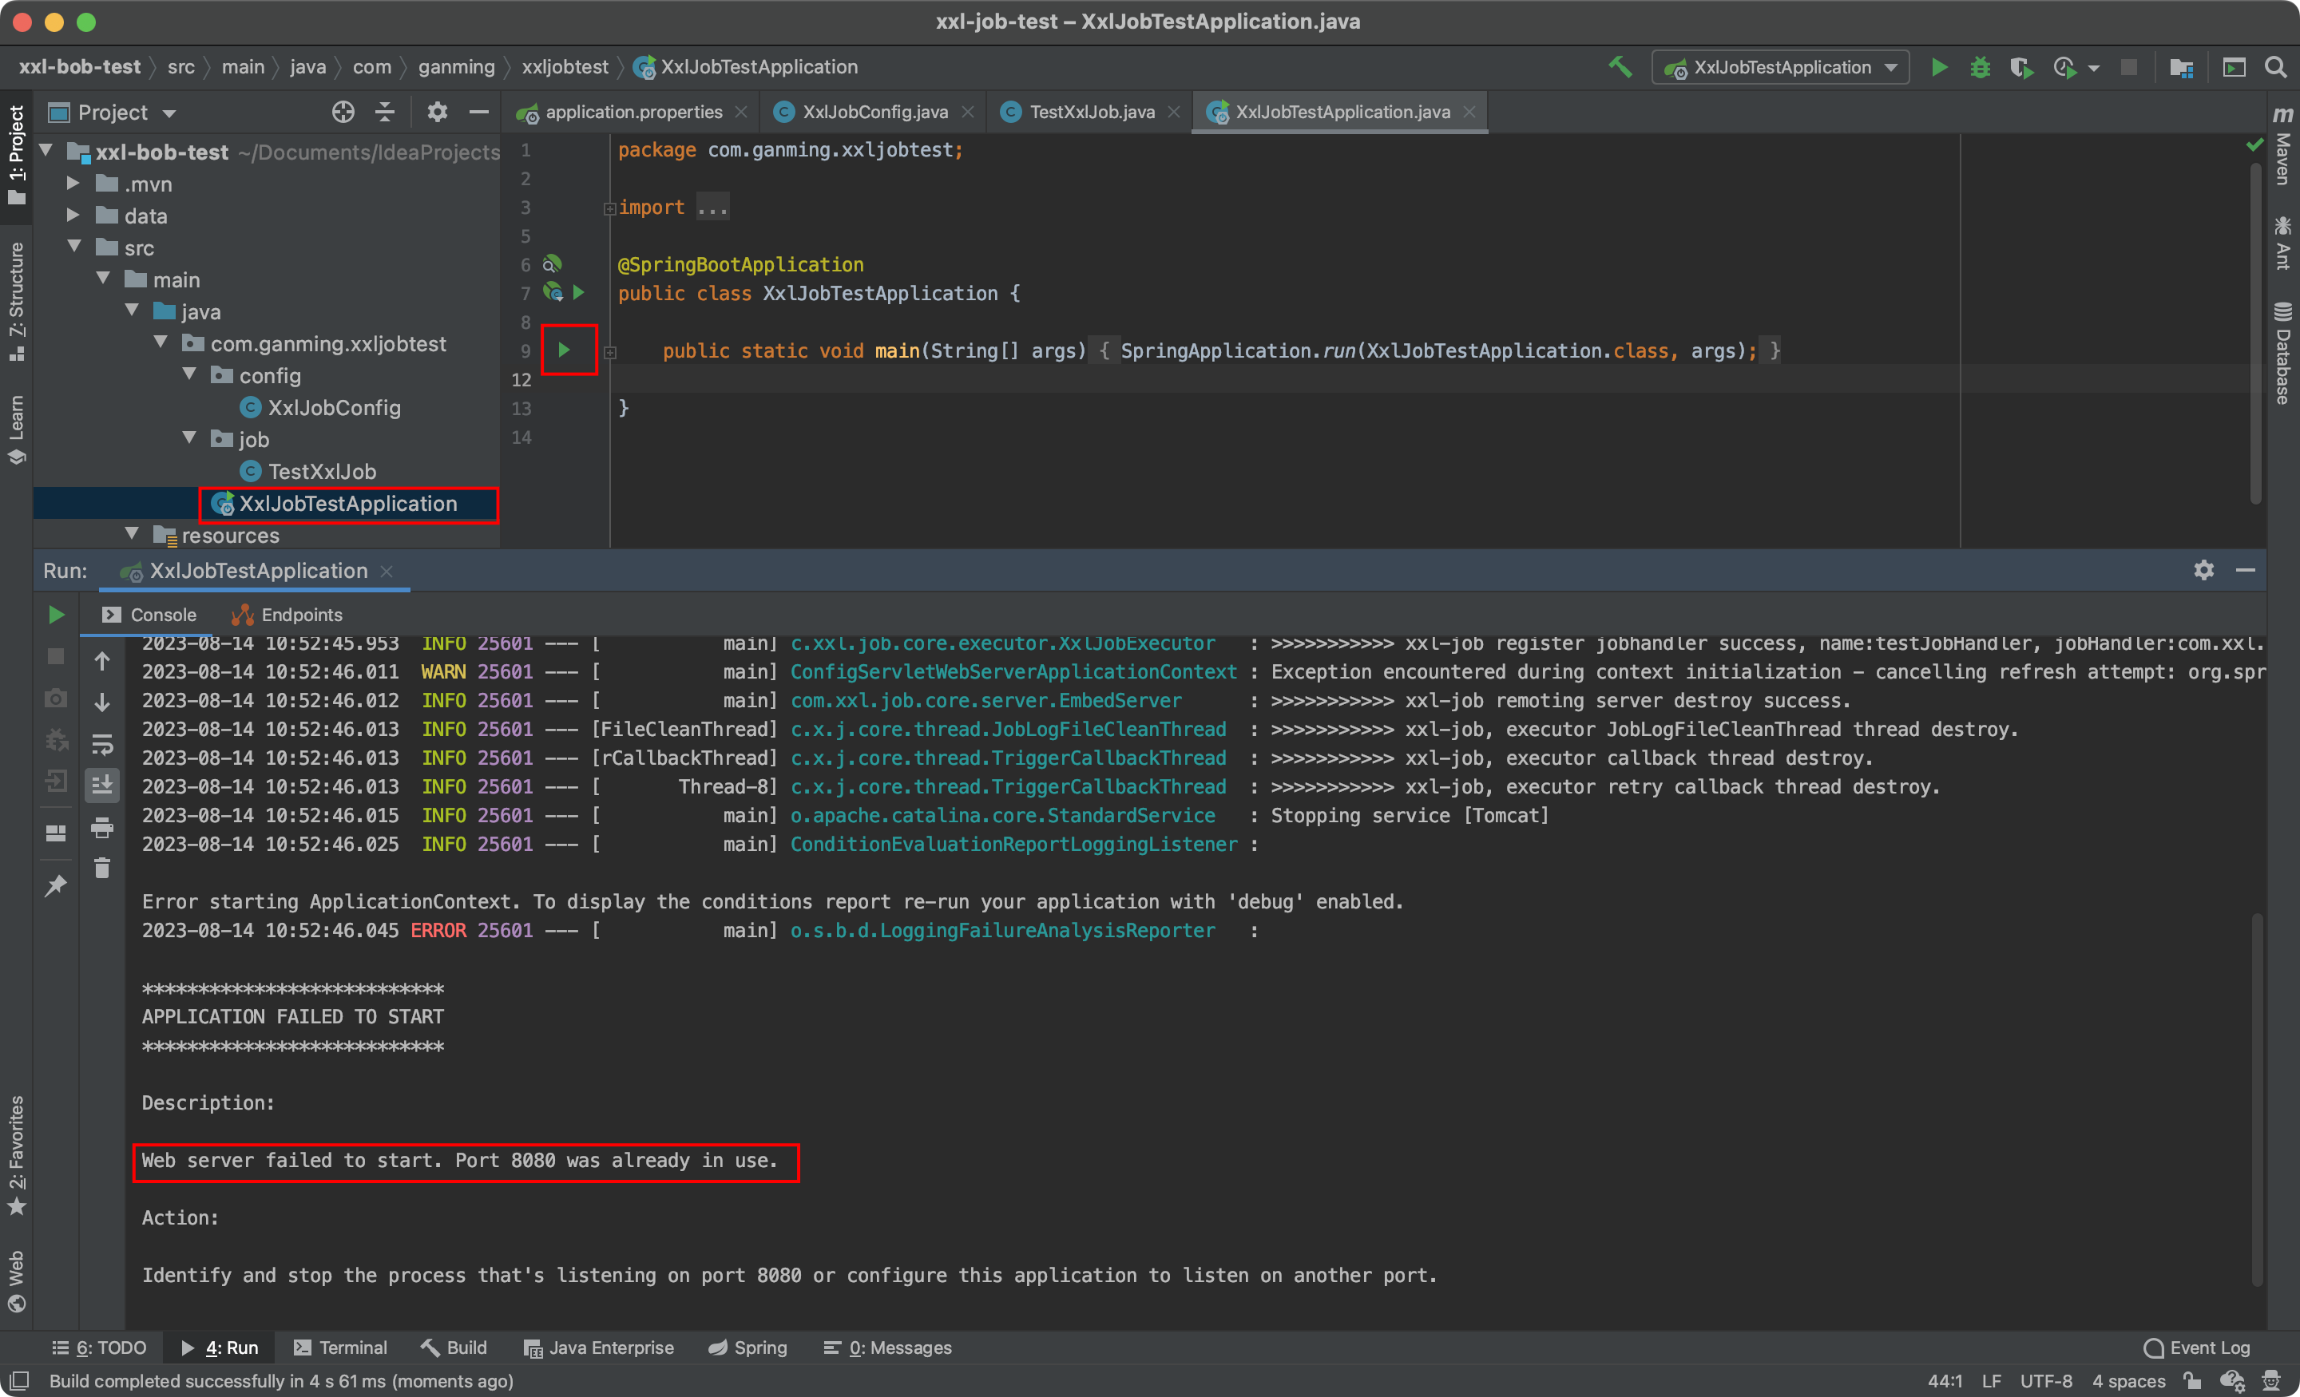Clear console with trash icon
Image resolution: width=2300 pixels, height=1397 pixels.
coord(103,868)
